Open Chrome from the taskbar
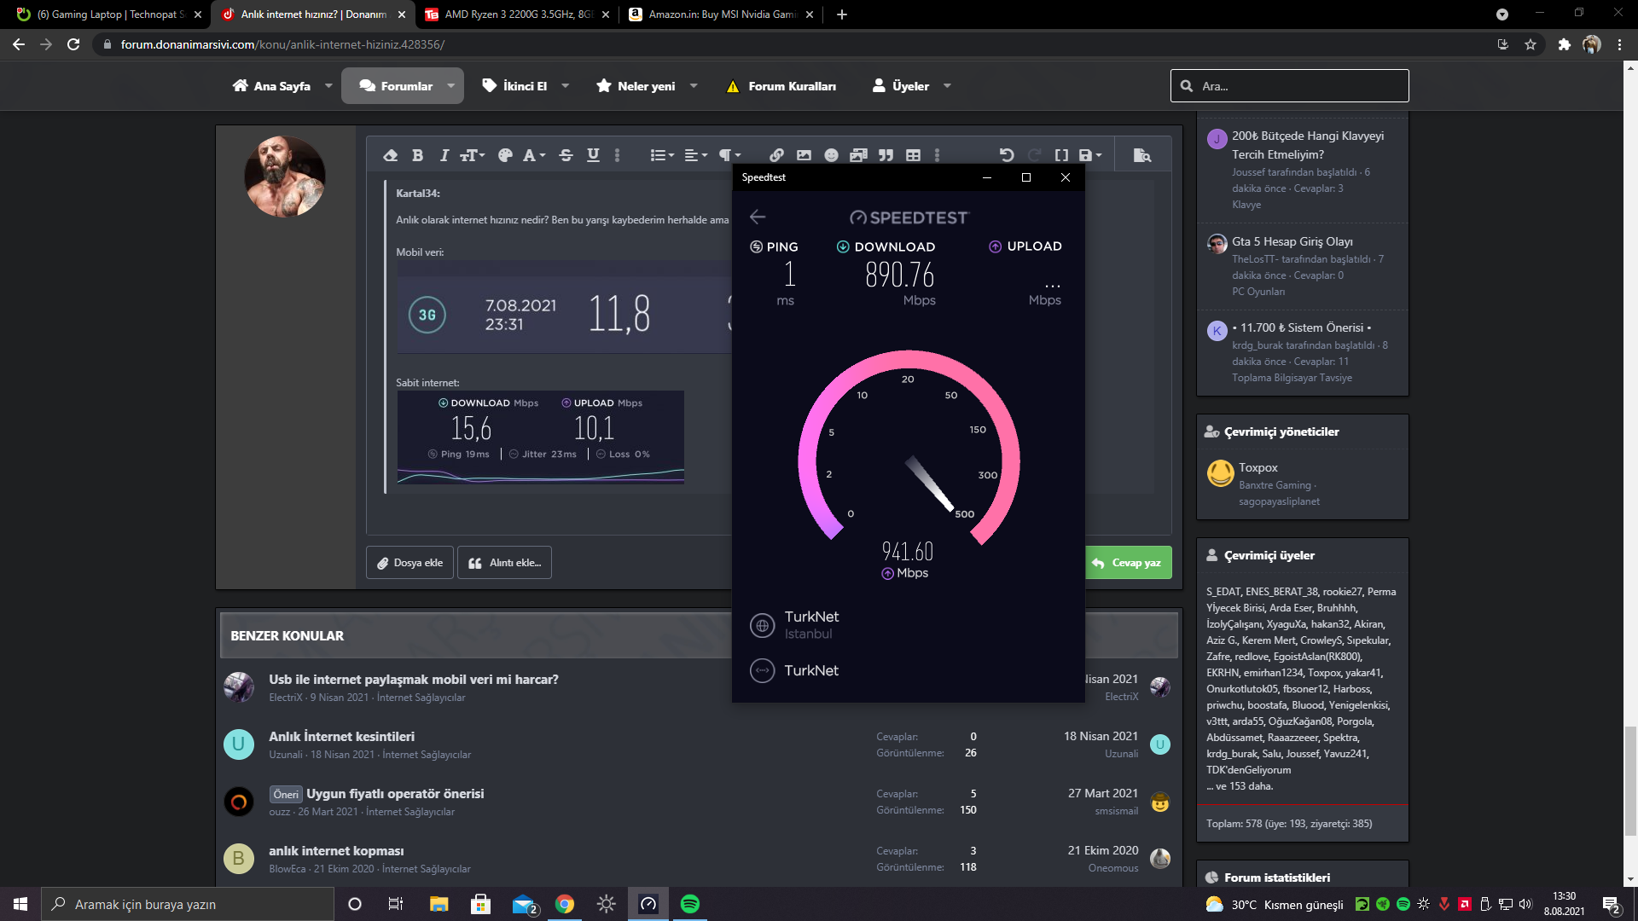The height and width of the screenshot is (921, 1638). pyautogui.click(x=565, y=904)
